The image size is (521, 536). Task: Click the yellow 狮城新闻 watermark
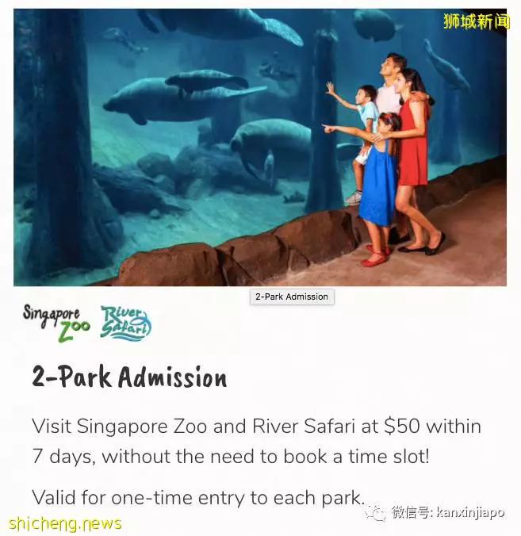pos(477,21)
